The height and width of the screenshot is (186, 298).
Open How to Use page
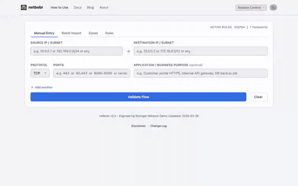59,7
